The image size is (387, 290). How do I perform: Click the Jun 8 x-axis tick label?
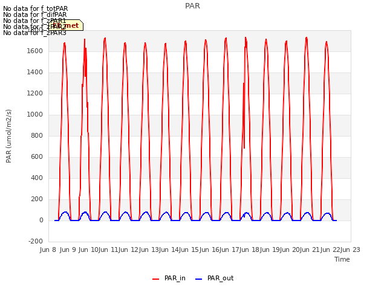pos(48,250)
